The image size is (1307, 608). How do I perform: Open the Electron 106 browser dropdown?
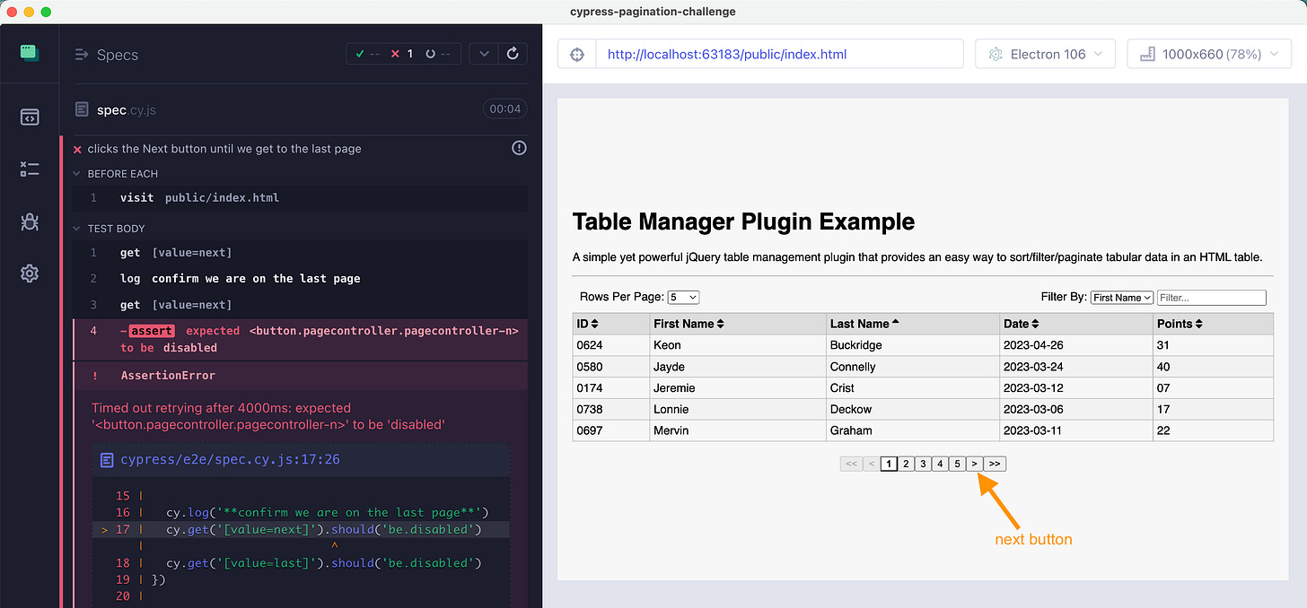(x=1046, y=54)
